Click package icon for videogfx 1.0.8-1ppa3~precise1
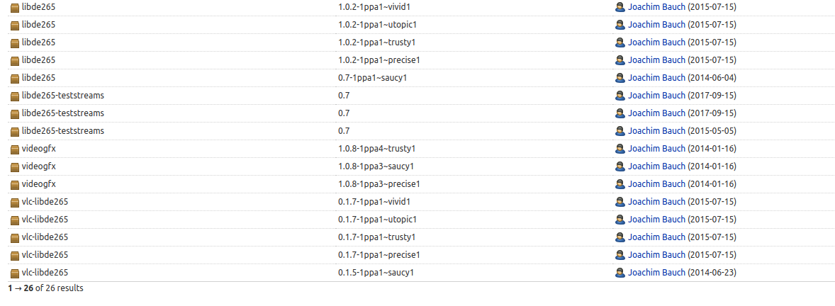The width and height of the screenshot is (835, 306). 15,185
